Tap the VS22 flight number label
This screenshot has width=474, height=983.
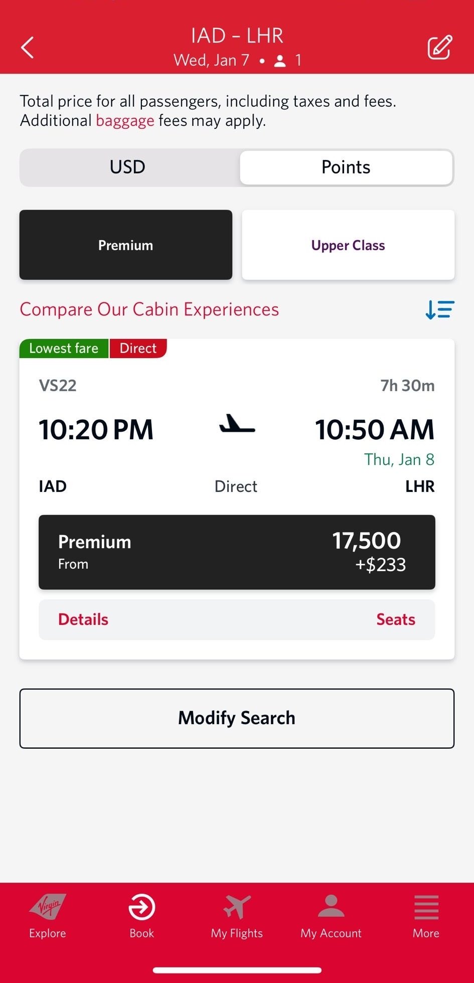58,385
